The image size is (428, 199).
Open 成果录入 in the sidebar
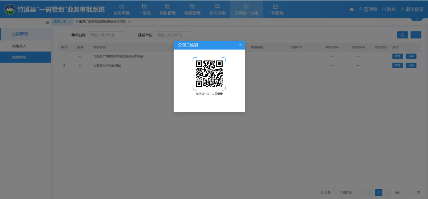pyautogui.click(x=26, y=46)
